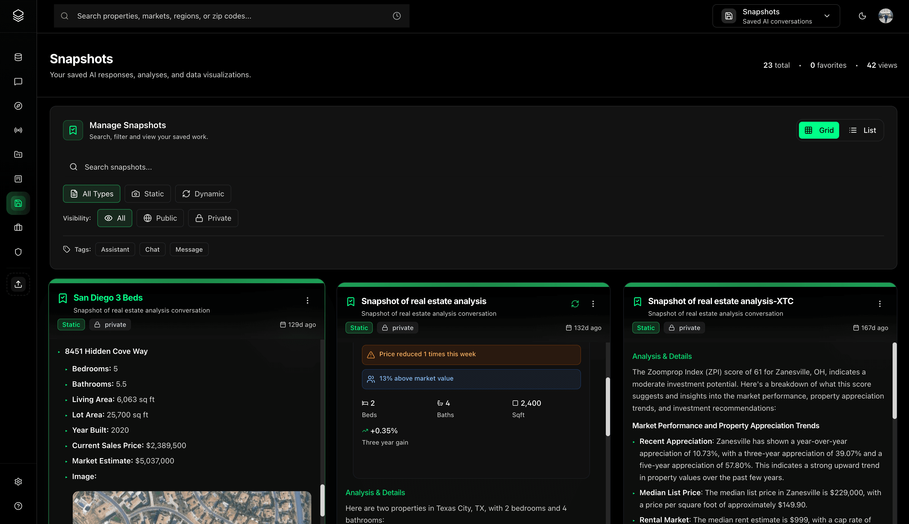Open San Diego 3 Beds snapshot title
Screen dimensions: 909x524
(x=108, y=298)
